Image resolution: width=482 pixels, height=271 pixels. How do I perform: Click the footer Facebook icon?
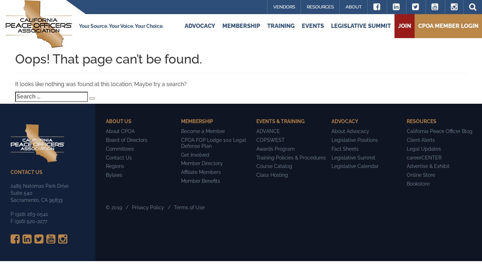(15, 239)
